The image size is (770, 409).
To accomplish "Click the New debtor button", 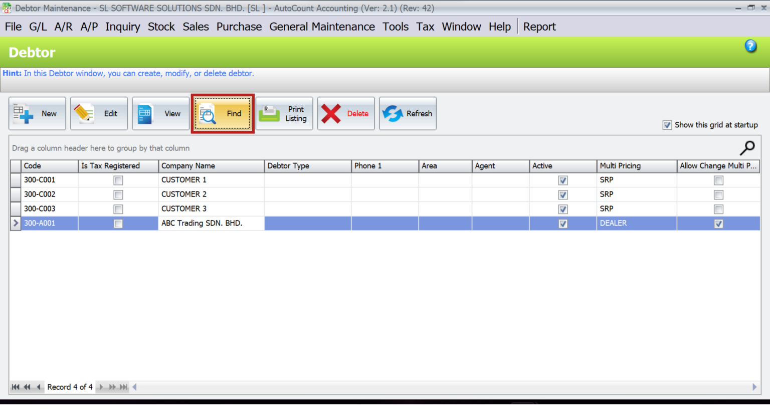I will 37,114.
